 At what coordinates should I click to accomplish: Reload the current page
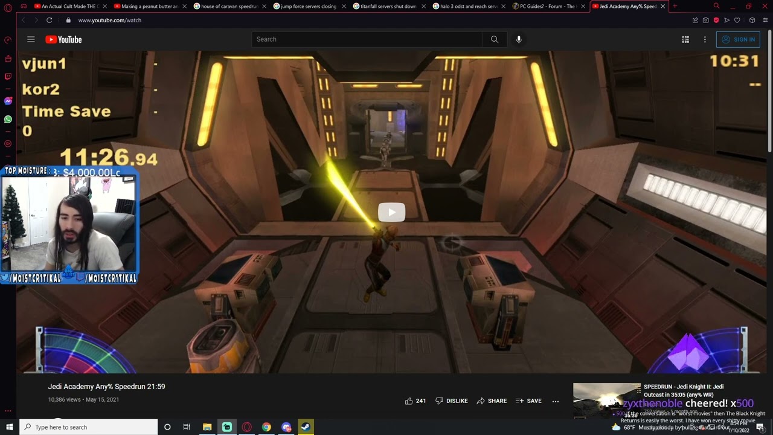[50, 20]
